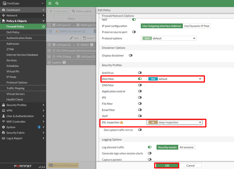The height and width of the screenshot is (169, 234).
Task: Click the hamburger menu icon in top bar
Action: click(50, 3)
